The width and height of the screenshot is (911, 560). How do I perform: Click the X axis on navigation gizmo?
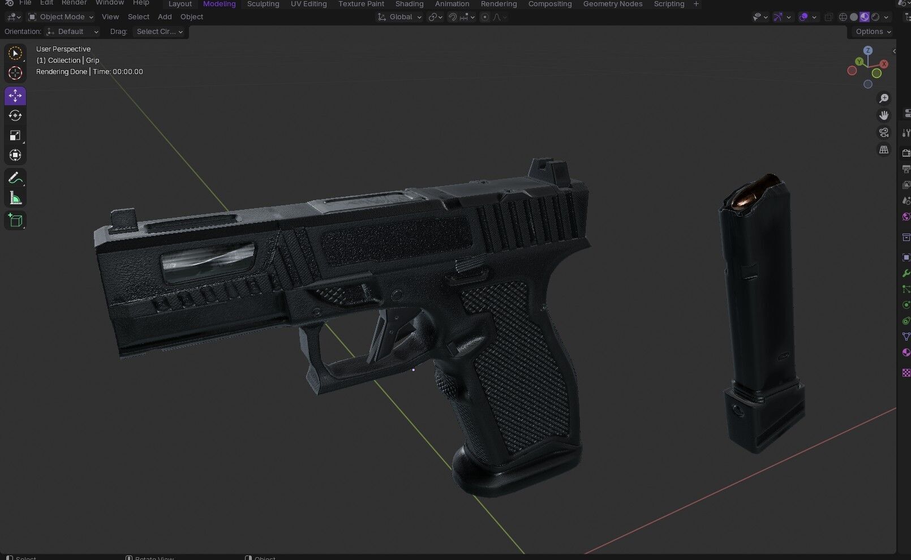point(884,64)
